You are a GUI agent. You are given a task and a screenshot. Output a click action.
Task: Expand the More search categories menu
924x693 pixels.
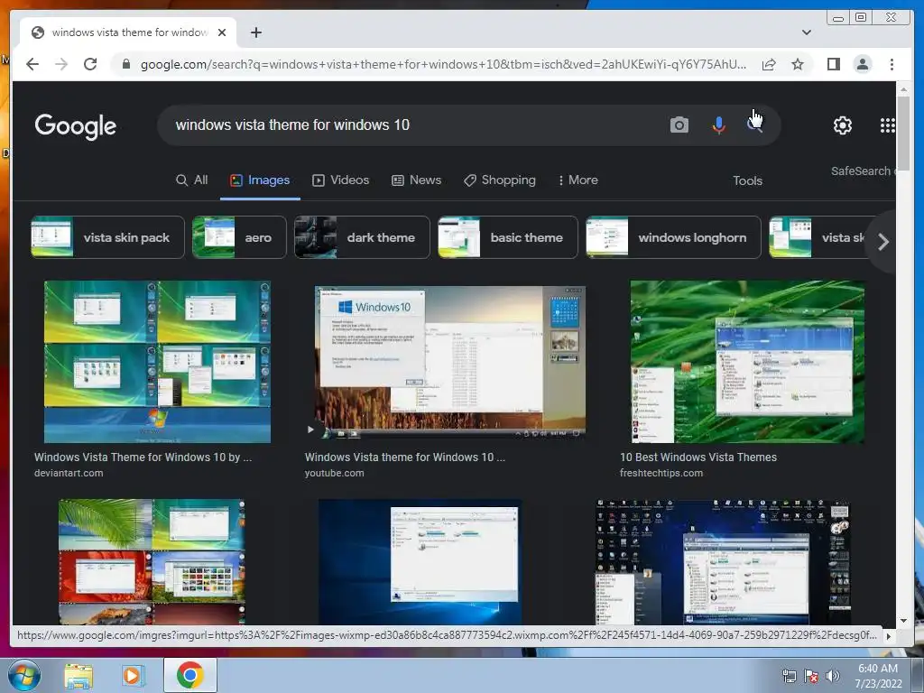coord(577,180)
